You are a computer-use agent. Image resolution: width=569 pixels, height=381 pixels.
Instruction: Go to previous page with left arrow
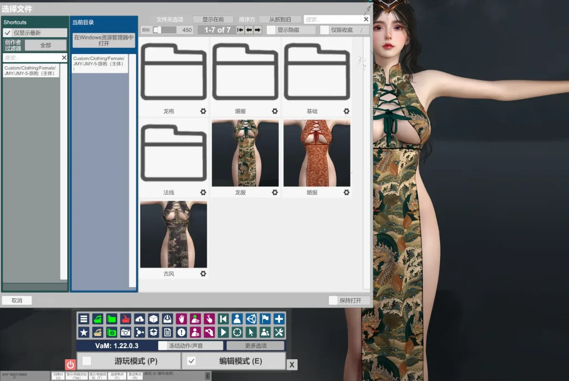tap(249, 30)
